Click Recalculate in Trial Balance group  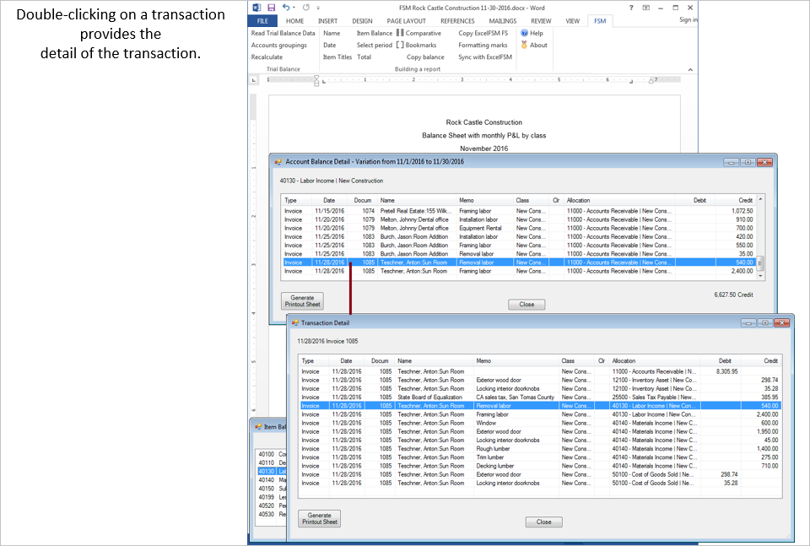point(267,57)
